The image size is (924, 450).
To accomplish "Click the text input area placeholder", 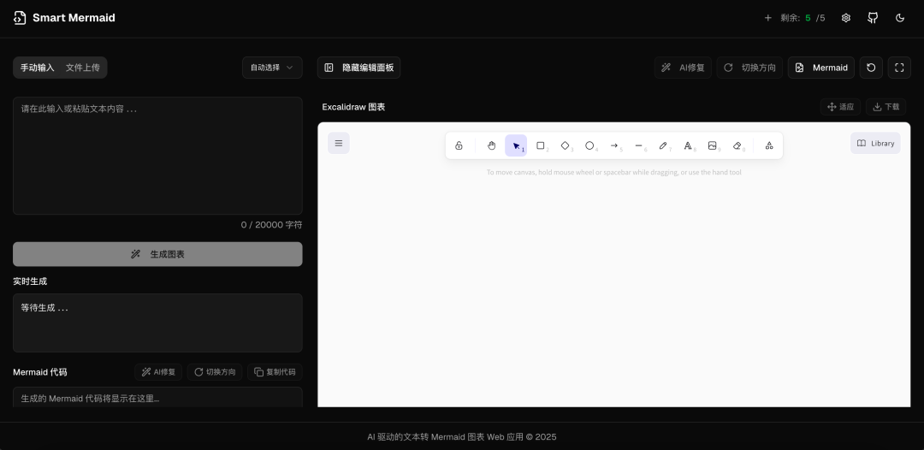I will pyautogui.click(x=157, y=156).
